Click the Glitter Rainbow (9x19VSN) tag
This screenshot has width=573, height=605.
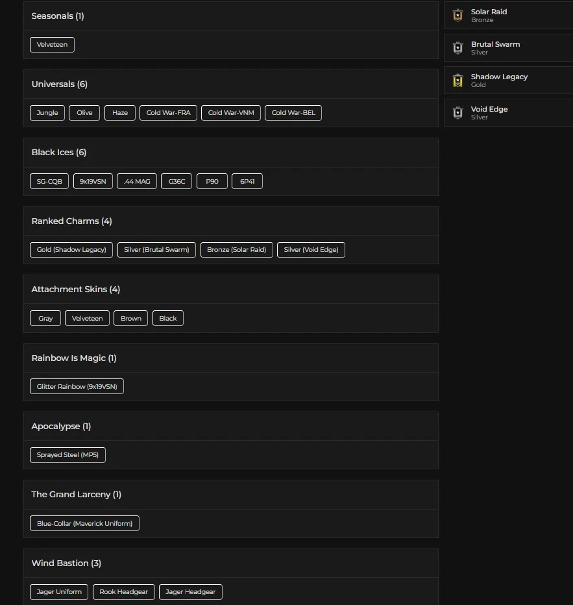coord(77,387)
